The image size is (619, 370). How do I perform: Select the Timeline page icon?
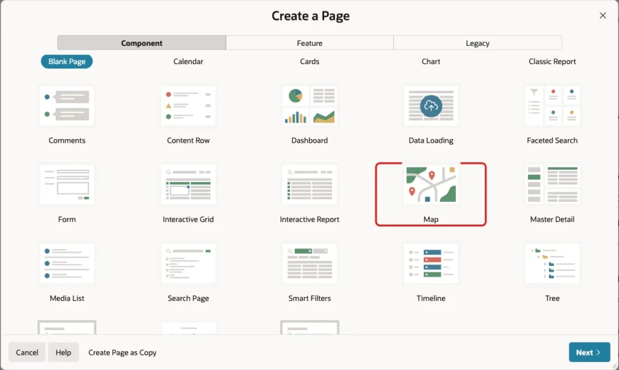pyautogui.click(x=430, y=264)
